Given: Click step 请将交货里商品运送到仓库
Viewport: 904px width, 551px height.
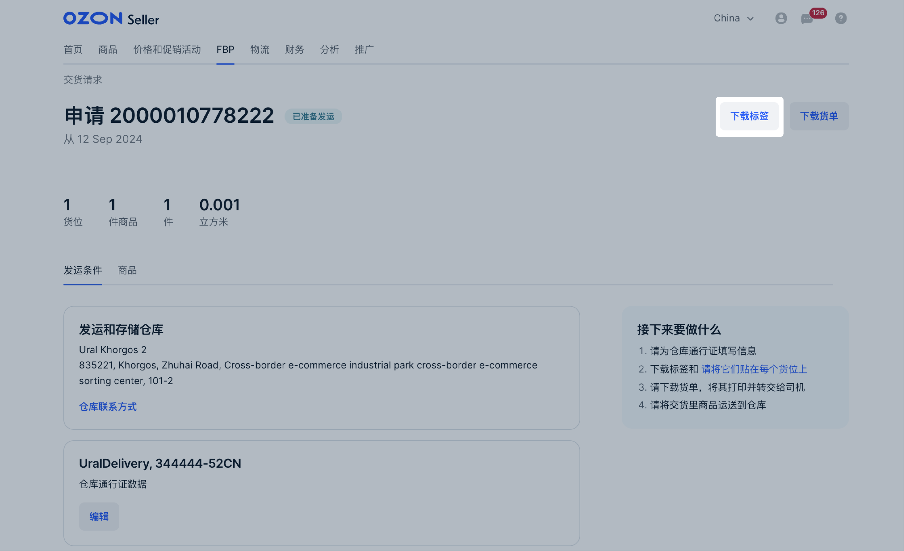Looking at the screenshot, I should click(x=708, y=405).
